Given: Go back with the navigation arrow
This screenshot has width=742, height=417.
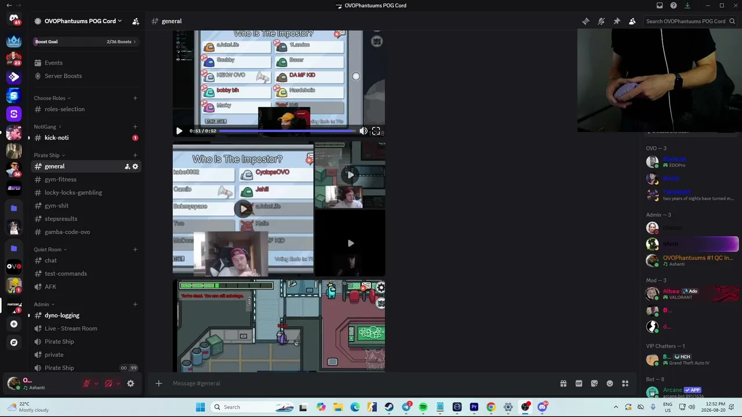Looking at the screenshot, I should click(x=9, y=6).
